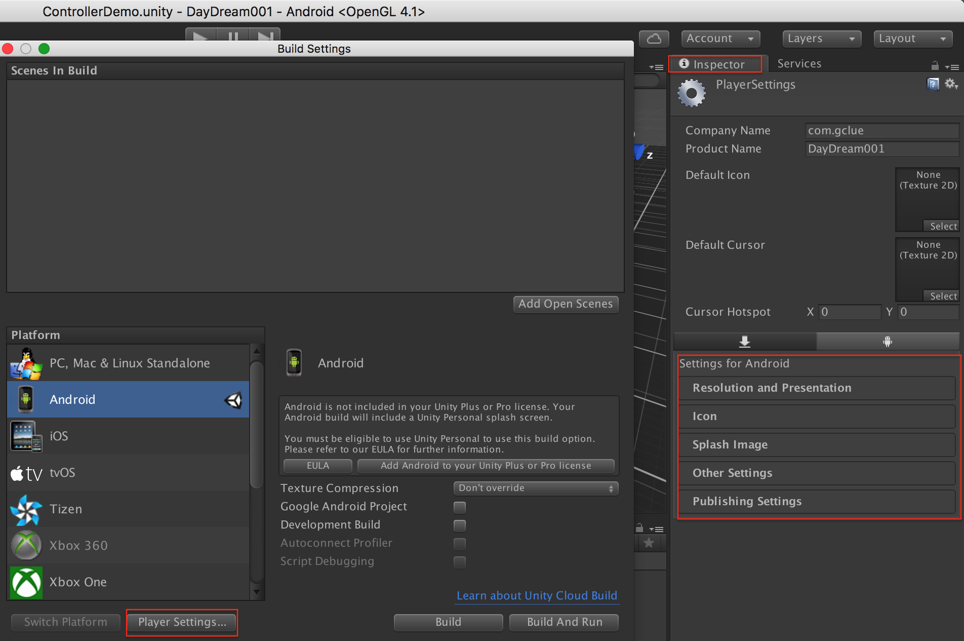Image resolution: width=964 pixels, height=641 pixels.
Task: Click the iOS device icon
Action: [26, 436]
